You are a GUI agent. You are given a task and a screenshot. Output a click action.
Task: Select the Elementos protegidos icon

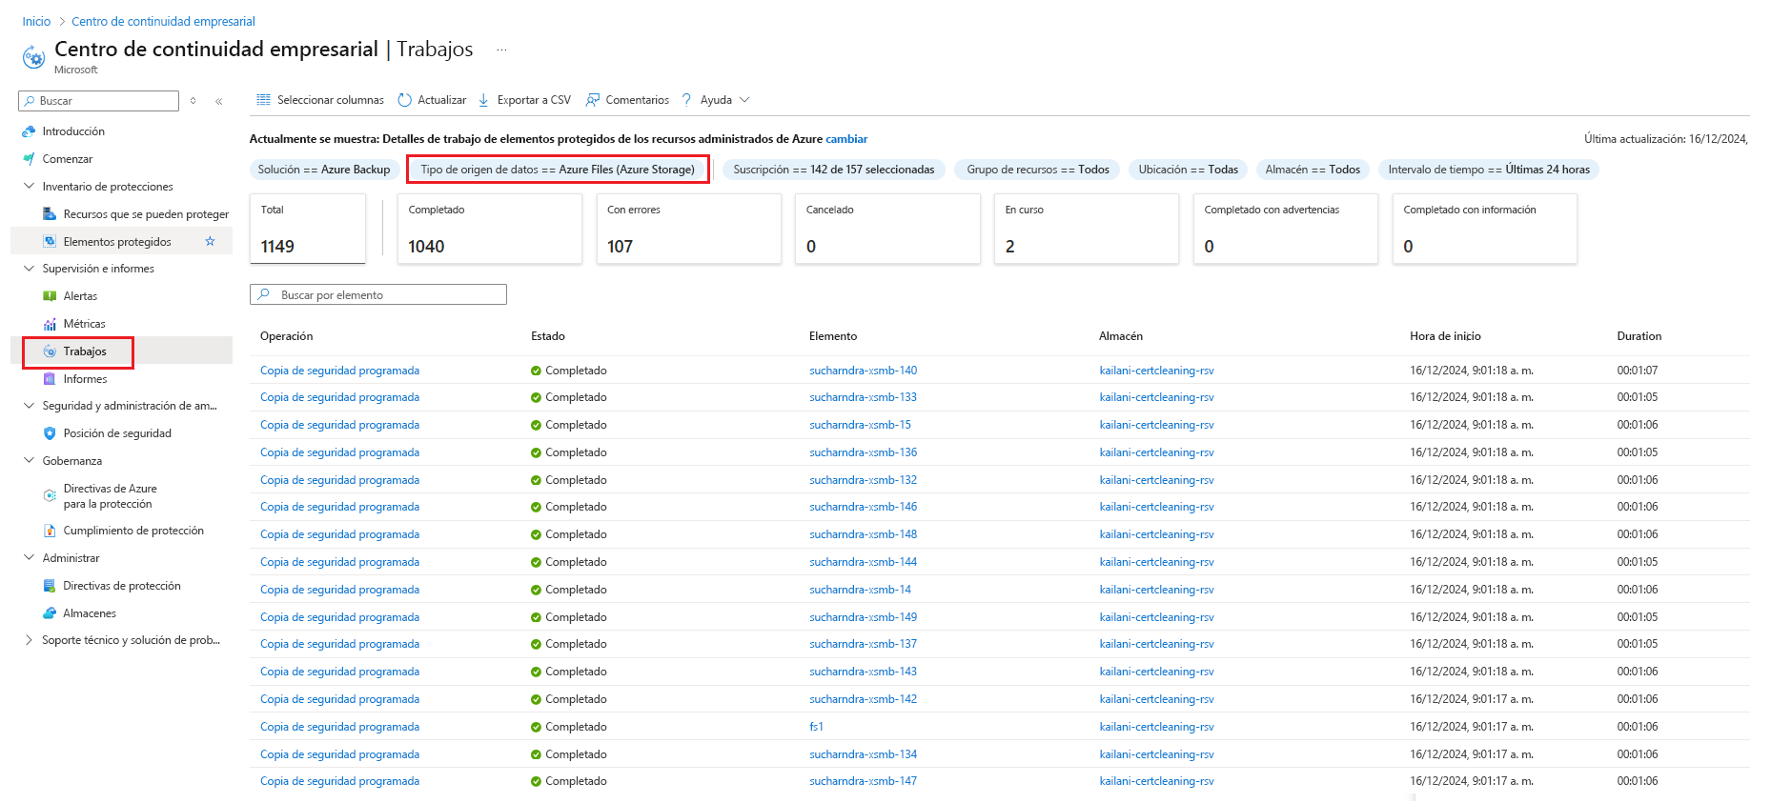tap(50, 242)
